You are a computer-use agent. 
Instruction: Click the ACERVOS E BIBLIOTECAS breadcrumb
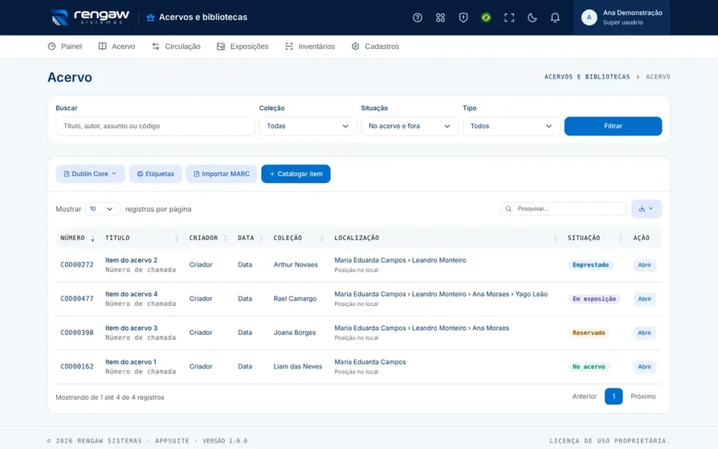(587, 77)
